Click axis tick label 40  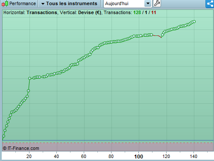click(56, 156)
